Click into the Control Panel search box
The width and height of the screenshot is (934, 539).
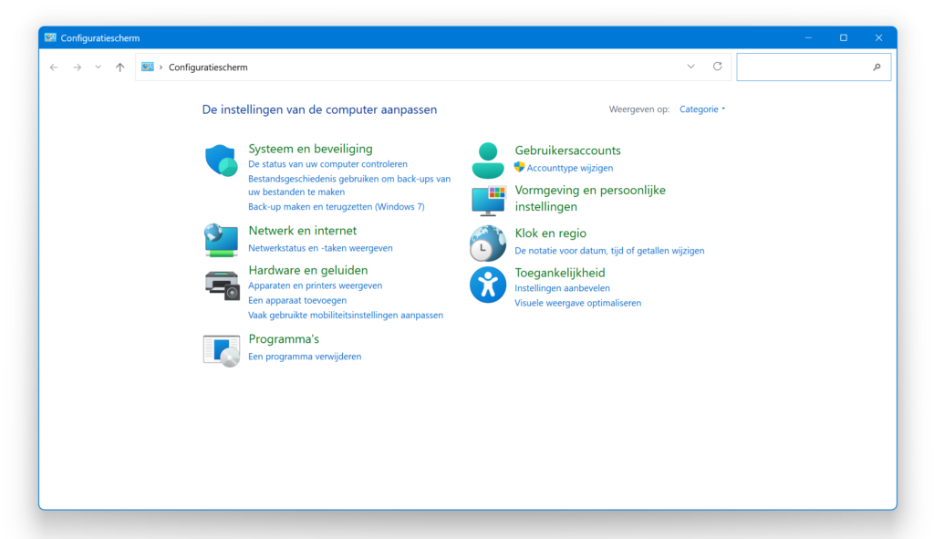click(814, 67)
